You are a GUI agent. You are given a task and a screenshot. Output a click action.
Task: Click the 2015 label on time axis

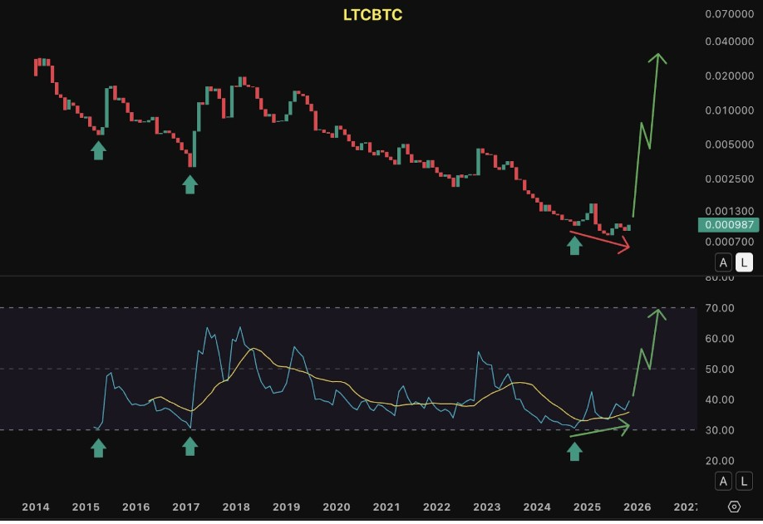86,507
